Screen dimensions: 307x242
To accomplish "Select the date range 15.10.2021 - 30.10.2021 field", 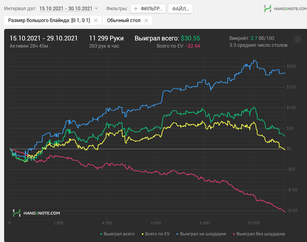I will point(66,9).
